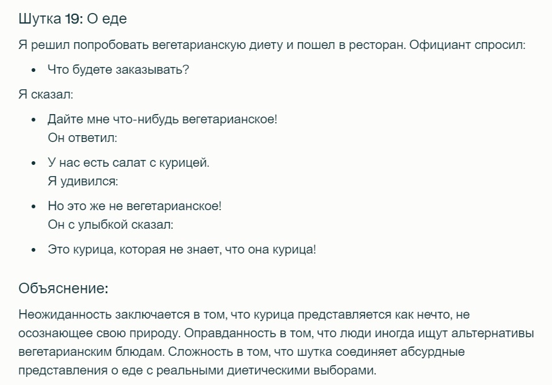The image size is (552, 385).
Task: Click the heading "Шутка 19: О еде"
Action: (72, 19)
